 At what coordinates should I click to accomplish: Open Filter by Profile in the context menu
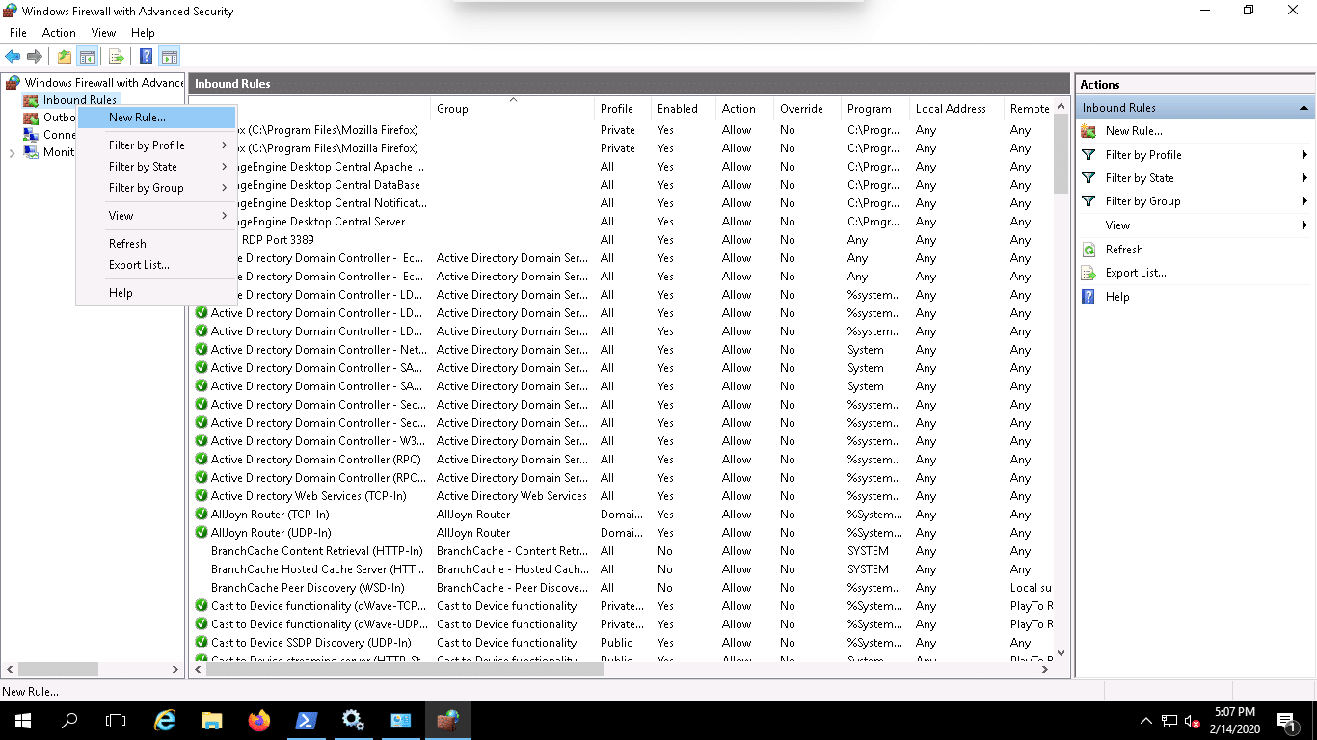pos(156,145)
